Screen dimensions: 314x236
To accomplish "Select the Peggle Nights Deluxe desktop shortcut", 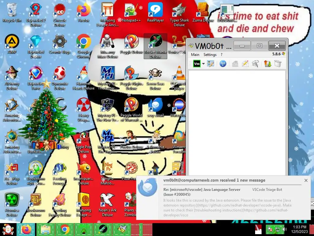I will [131, 78].
